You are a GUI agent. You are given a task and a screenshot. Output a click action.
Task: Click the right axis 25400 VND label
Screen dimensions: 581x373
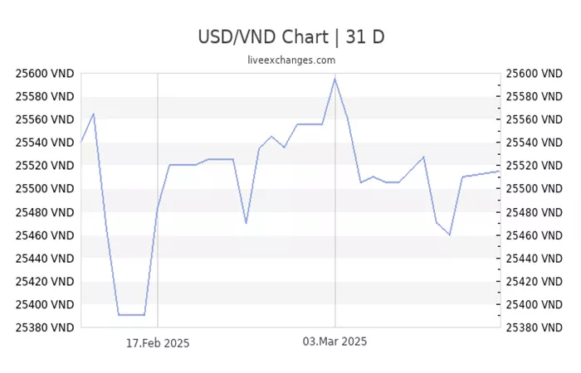point(535,304)
